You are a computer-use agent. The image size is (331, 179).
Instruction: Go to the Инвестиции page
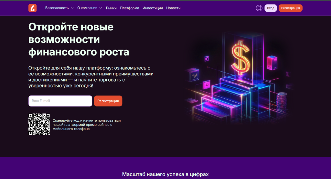(153, 8)
